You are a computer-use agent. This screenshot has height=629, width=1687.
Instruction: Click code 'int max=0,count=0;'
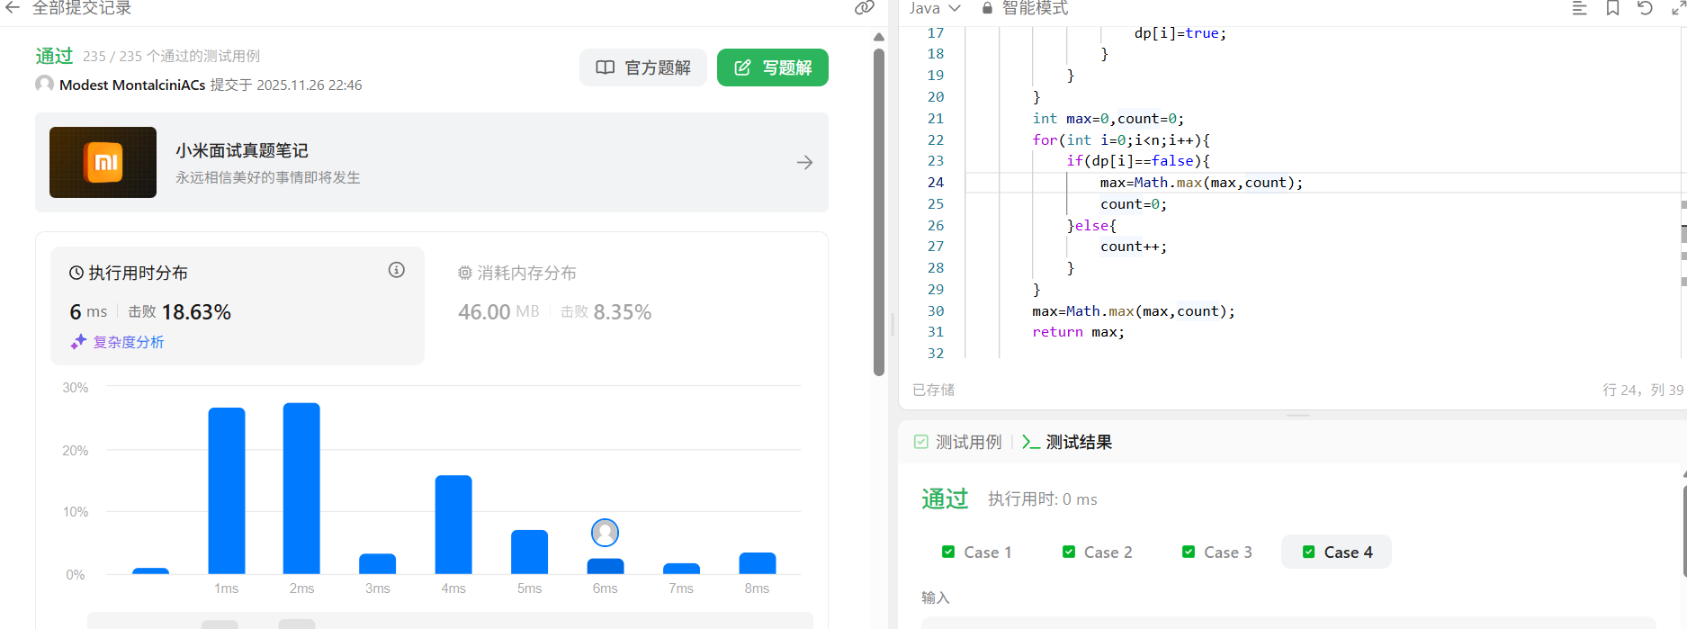click(1108, 119)
